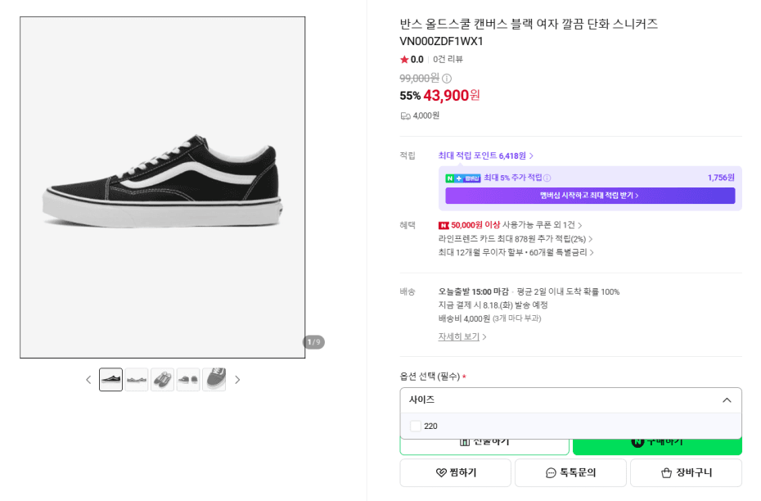Expand 50,000원 이상 사용가능 쿠폰 benefit
Viewport: 761px width, 501px height.
point(510,225)
